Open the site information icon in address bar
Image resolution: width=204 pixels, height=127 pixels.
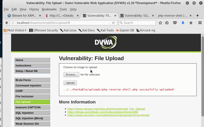[13, 23]
